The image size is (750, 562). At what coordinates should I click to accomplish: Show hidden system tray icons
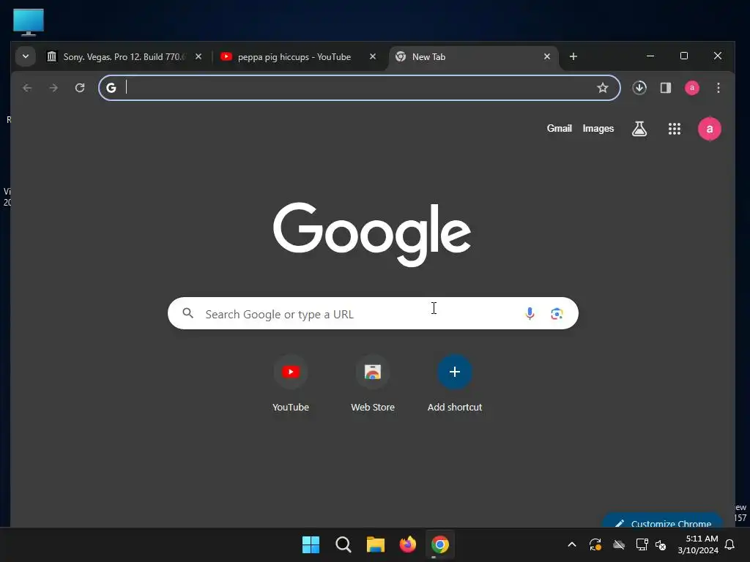[571, 544]
